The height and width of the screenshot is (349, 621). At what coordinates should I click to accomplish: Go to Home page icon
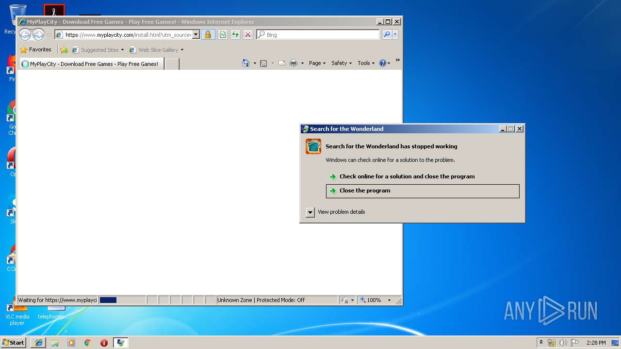246,63
